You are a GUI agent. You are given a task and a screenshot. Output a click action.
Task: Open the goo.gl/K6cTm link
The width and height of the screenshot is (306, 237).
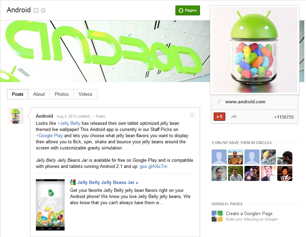click(154, 166)
